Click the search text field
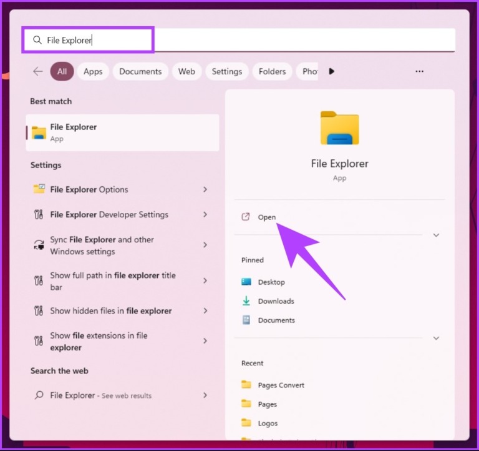Screen dimensions: 479x451 click(x=239, y=40)
